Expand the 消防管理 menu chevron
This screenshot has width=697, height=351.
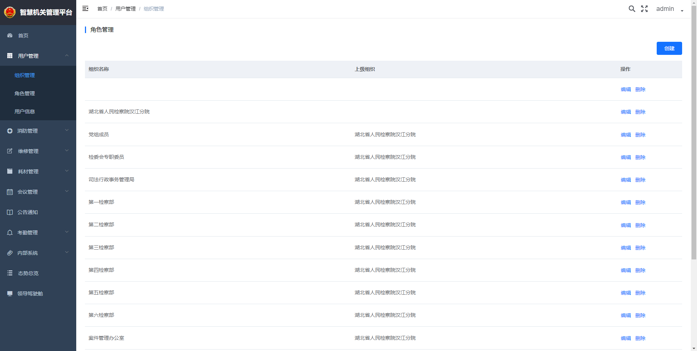pyautogui.click(x=67, y=130)
